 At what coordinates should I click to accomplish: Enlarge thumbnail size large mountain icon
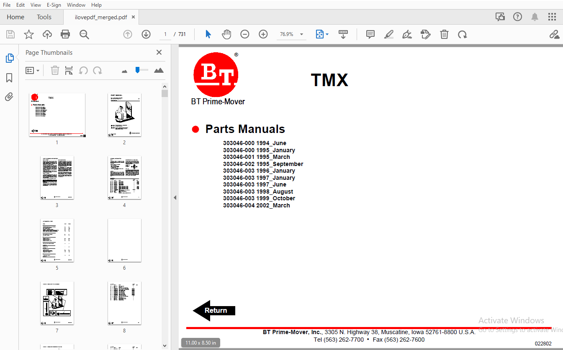(159, 70)
